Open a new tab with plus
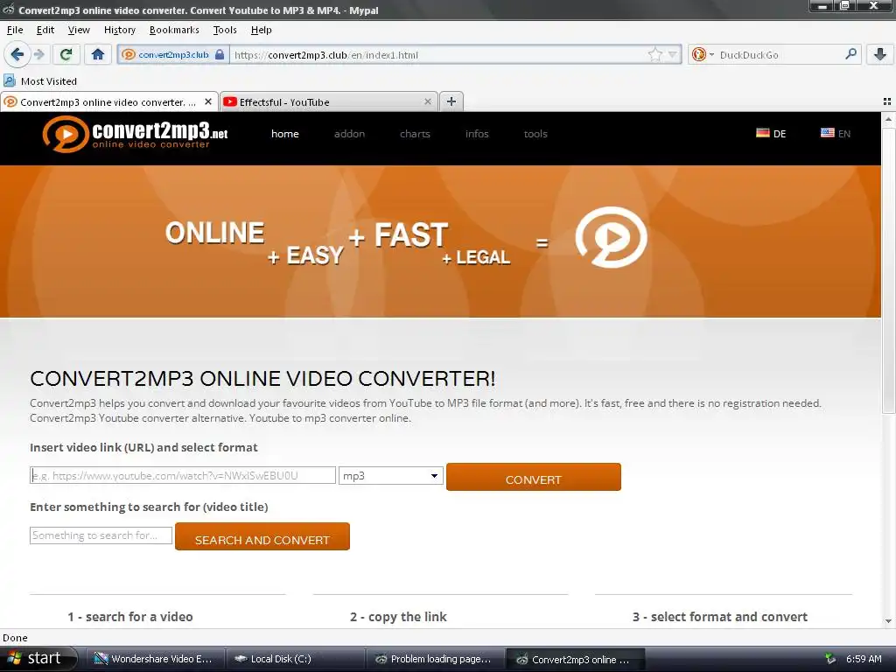This screenshot has width=896, height=672. pos(451,101)
